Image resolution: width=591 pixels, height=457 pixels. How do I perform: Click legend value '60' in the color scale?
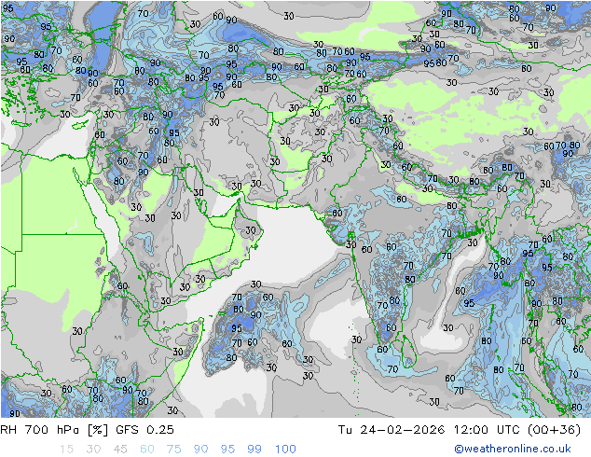(147, 450)
